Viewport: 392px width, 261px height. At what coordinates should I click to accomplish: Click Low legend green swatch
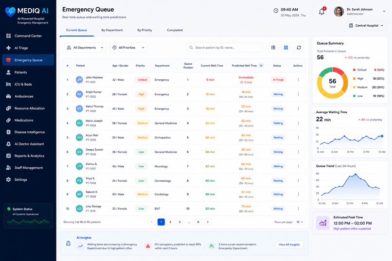pos(354,96)
